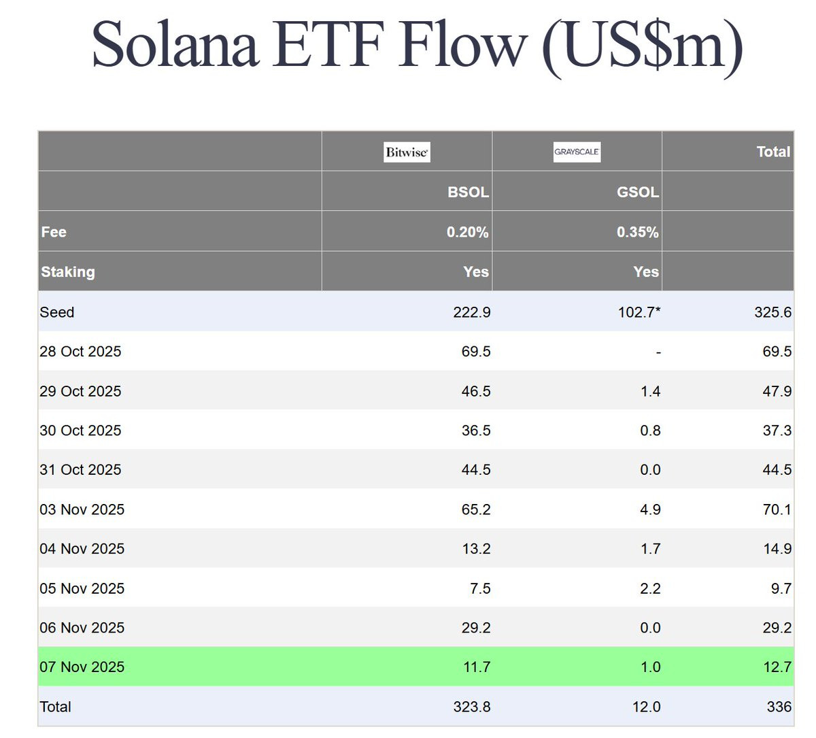The image size is (816, 738).
Task: Select the Seed row label
Action: [57, 312]
